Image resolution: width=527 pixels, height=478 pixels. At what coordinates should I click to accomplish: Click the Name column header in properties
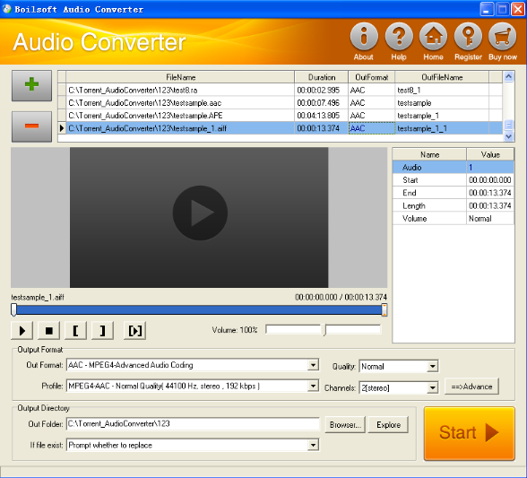[429, 154]
